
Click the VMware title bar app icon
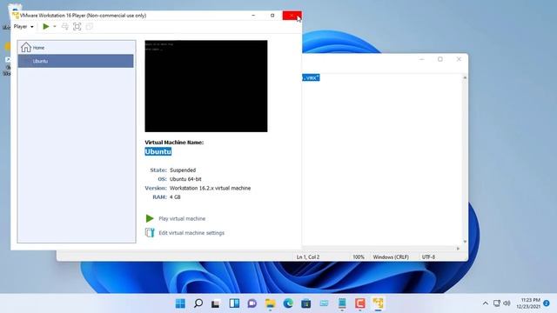(16, 16)
